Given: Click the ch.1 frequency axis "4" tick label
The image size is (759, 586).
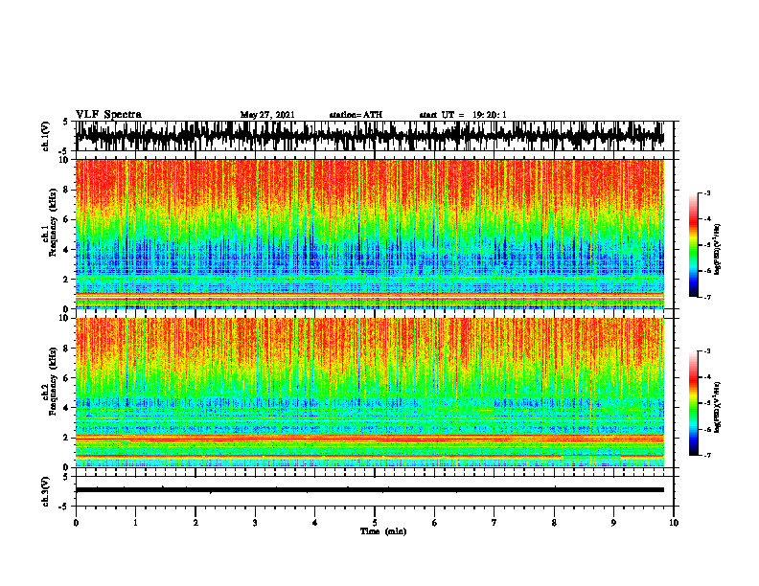Looking at the screenshot, I should 67,250.
